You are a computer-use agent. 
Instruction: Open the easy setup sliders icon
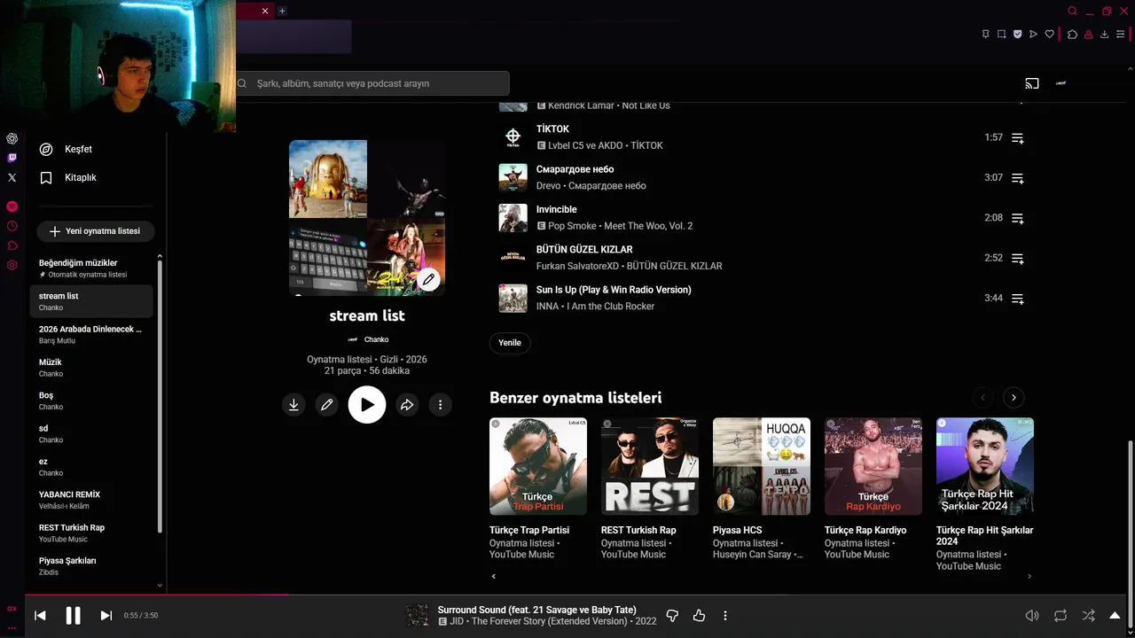pyautogui.click(x=1120, y=35)
